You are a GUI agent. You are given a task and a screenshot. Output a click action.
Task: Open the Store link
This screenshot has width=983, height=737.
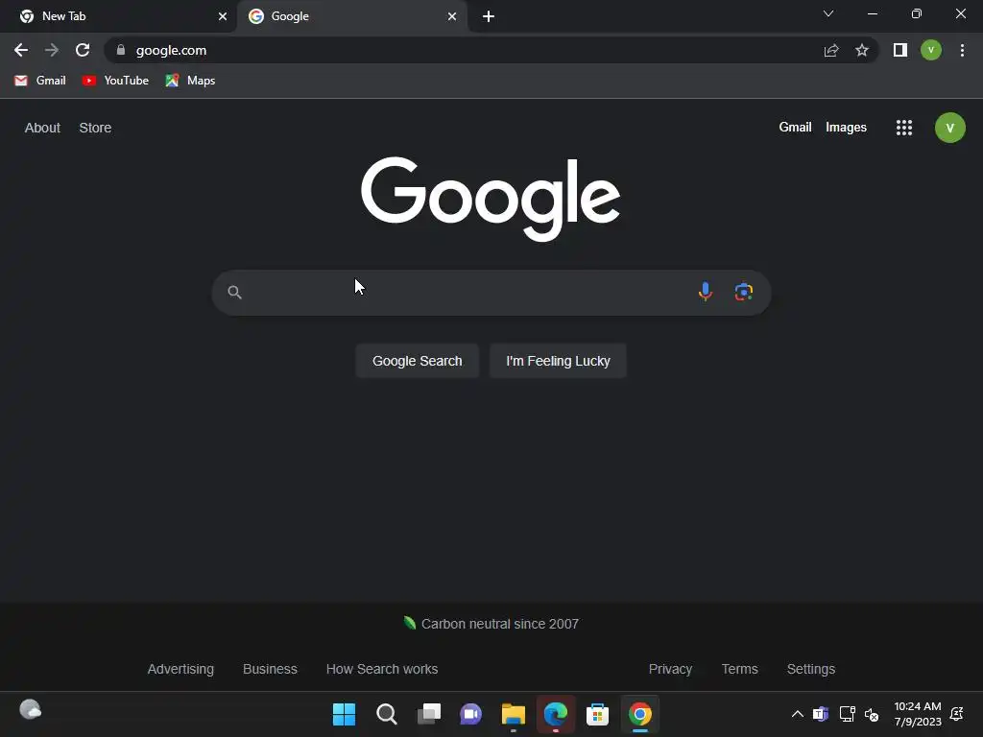coord(95,128)
